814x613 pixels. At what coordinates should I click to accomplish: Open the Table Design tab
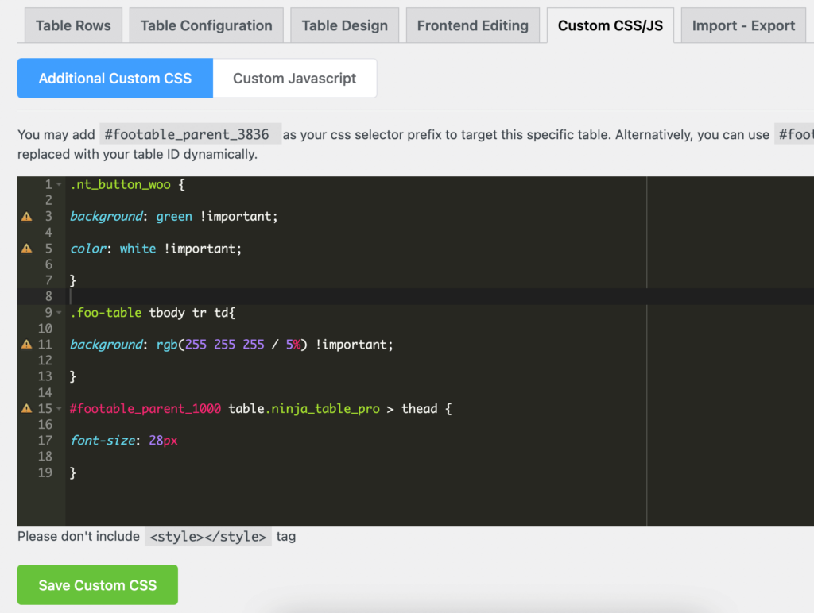click(345, 25)
